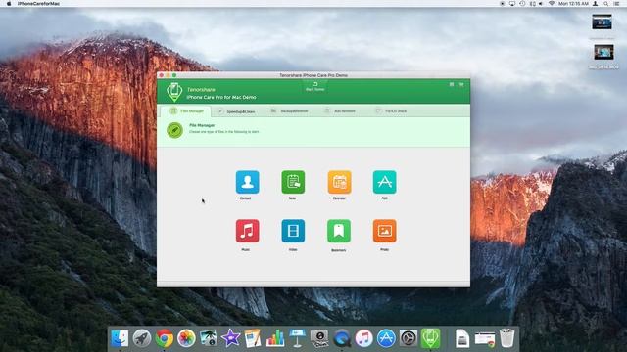This screenshot has width=627, height=352.
Task: Click the Tenorshare phone logo
Action: 174,92
